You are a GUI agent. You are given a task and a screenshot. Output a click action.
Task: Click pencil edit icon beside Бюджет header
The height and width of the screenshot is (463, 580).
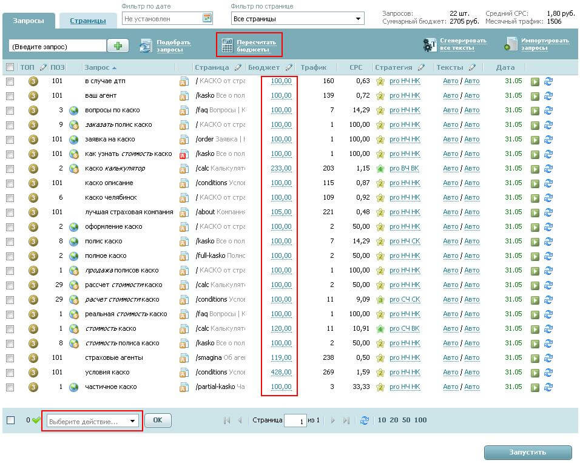(x=289, y=67)
